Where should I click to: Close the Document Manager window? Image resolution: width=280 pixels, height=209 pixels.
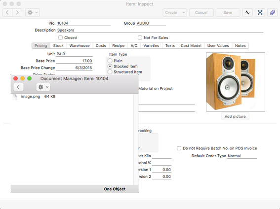[15, 78]
